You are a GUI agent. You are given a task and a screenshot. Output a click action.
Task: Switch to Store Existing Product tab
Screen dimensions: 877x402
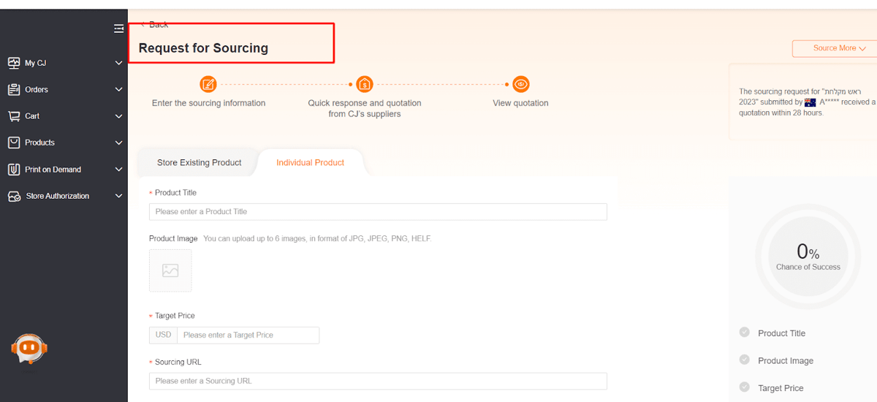[199, 162]
